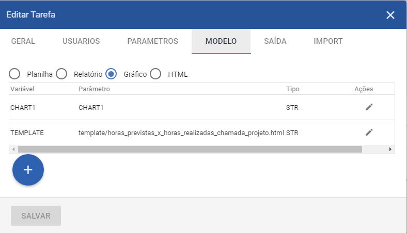
Task: Edit the CHART1 row with pencil icon
Action: [x=369, y=107]
